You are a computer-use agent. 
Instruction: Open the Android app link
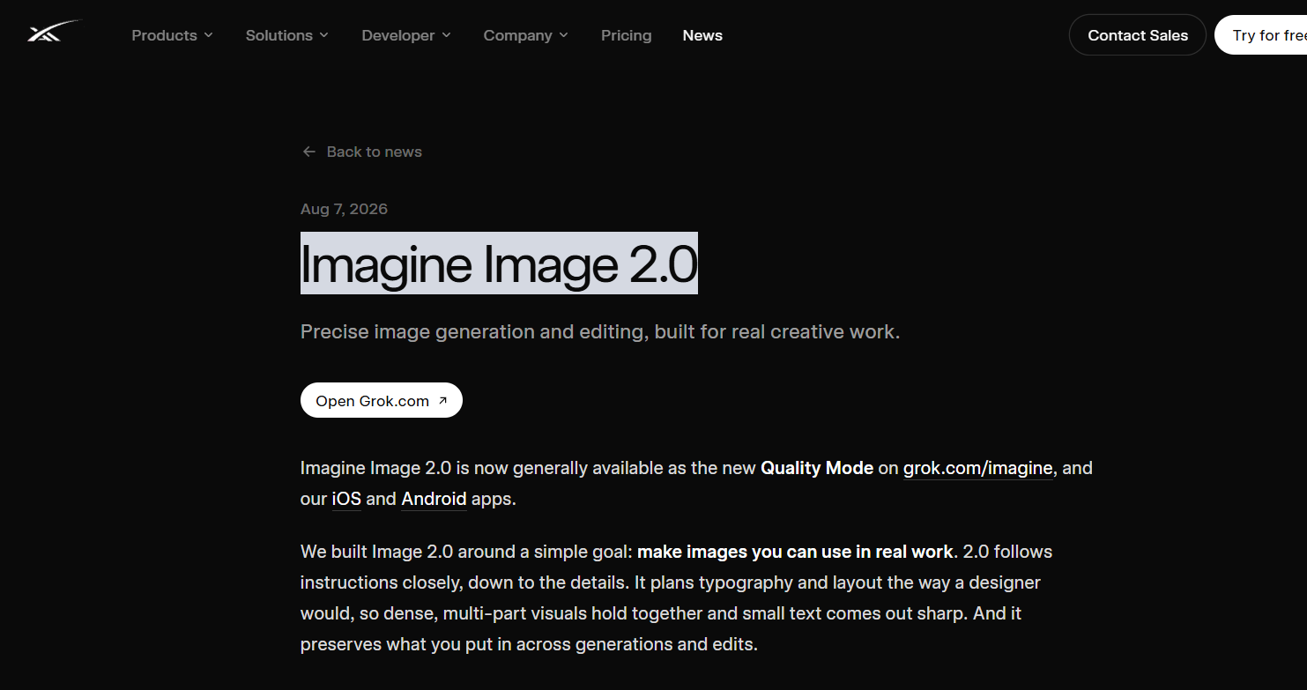coord(434,499)
